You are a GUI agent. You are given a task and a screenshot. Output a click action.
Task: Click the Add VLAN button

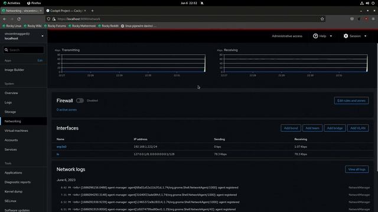pos(358,128)
